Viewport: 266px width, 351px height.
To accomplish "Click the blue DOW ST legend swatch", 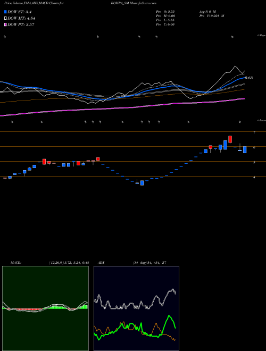I will point(6,12).
